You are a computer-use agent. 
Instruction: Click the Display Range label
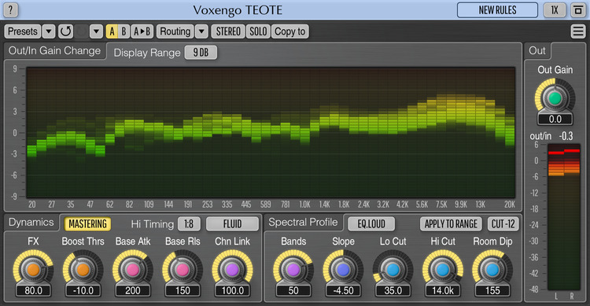pyautogui.click(x=147, y=53)
